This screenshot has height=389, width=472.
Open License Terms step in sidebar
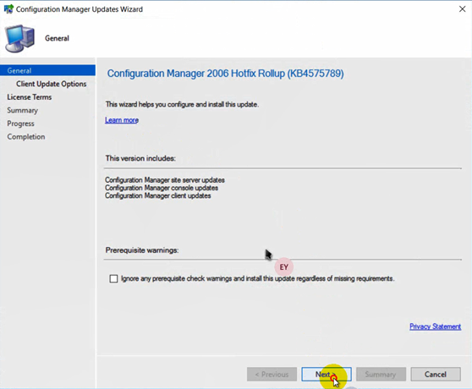click(30, 97)
